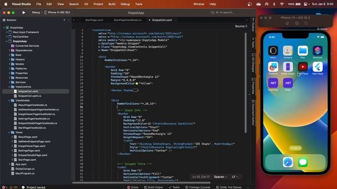Select GlobalUsings.cs in the solution tree
The image size is (337, 189).
pyautogui.click(x=25, y=169)
